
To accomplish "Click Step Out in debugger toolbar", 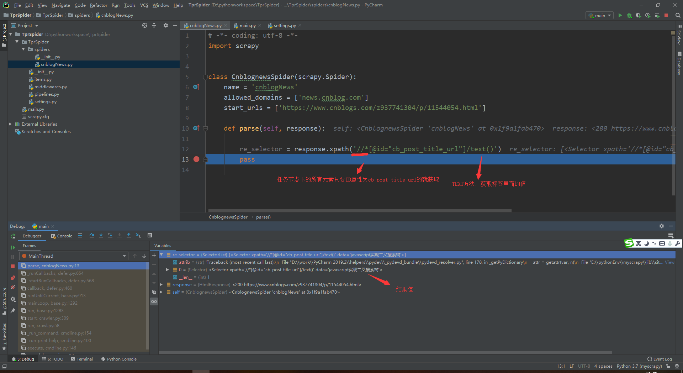I will pos(129,236).
